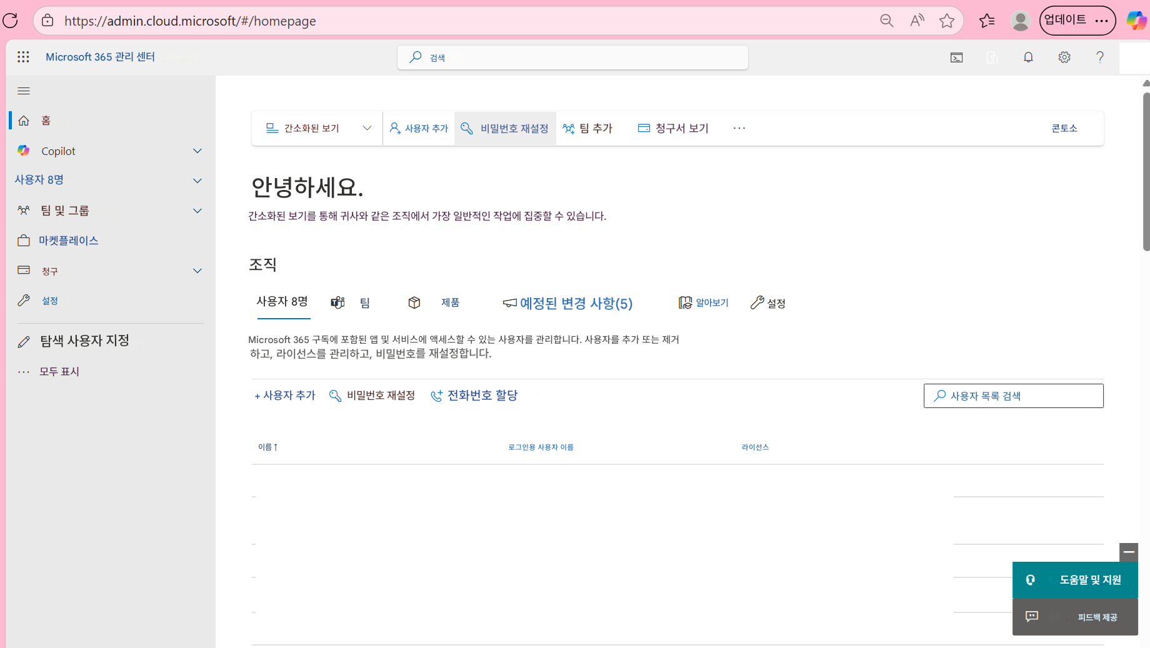The height and width of the screenshot is (648, 1150).
Task: Open the Cloud Shell terminal icon
Action: point(956,57)
